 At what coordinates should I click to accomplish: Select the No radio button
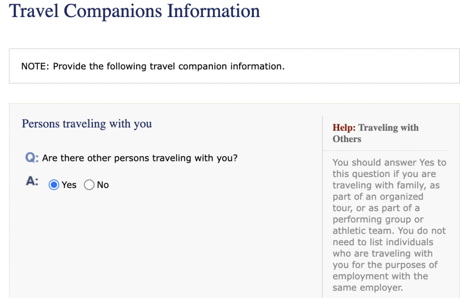[x=89, y=185]
